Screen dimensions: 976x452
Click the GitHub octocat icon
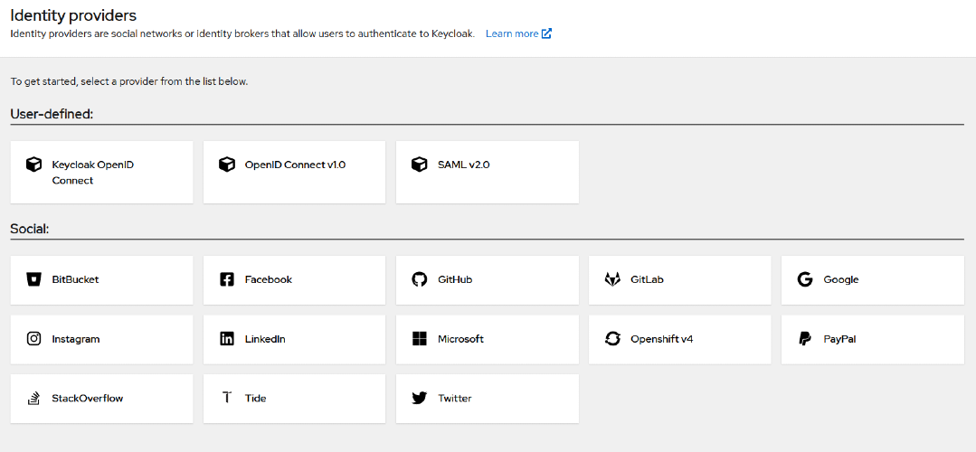tap(420, 279)
